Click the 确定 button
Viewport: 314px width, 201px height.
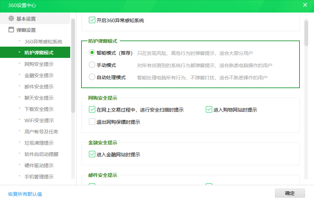[290, 193]
